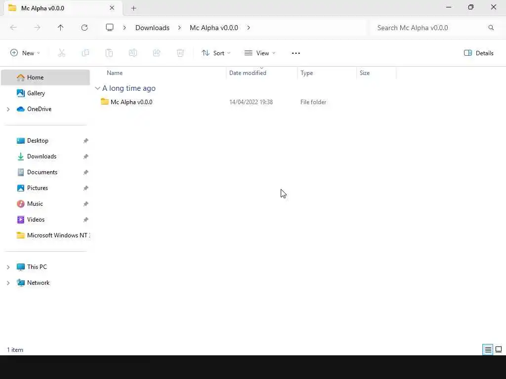Open the View dropdown menu
Viewport: 506px width, 379px height.
click(x=260, y=53)
